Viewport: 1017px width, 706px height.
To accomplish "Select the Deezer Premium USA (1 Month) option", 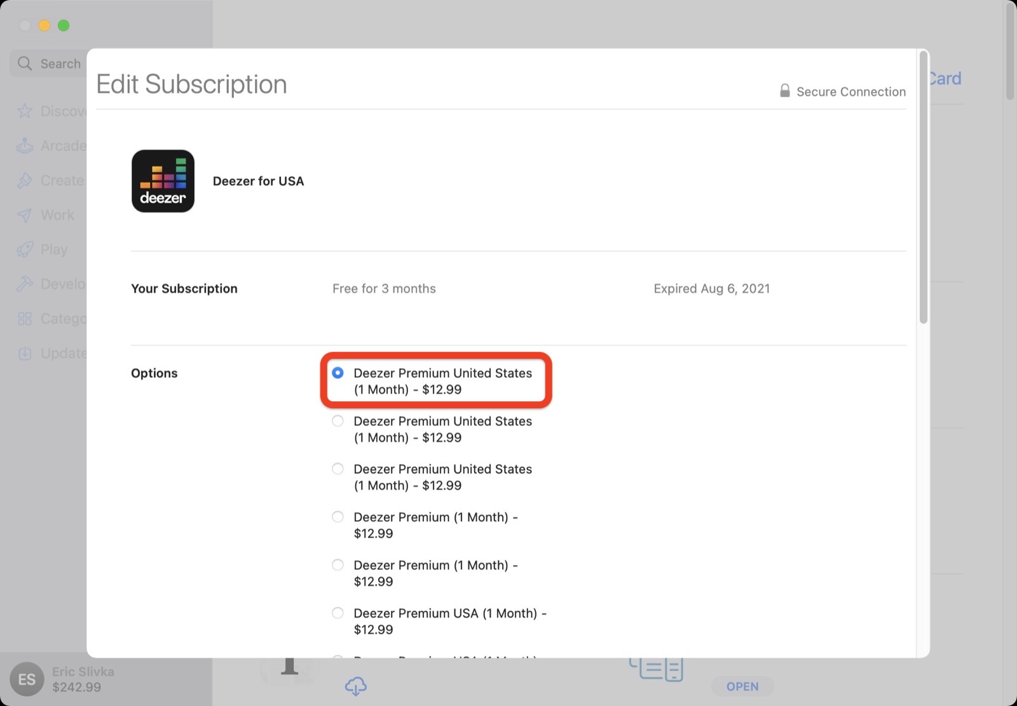I will 338,613.
